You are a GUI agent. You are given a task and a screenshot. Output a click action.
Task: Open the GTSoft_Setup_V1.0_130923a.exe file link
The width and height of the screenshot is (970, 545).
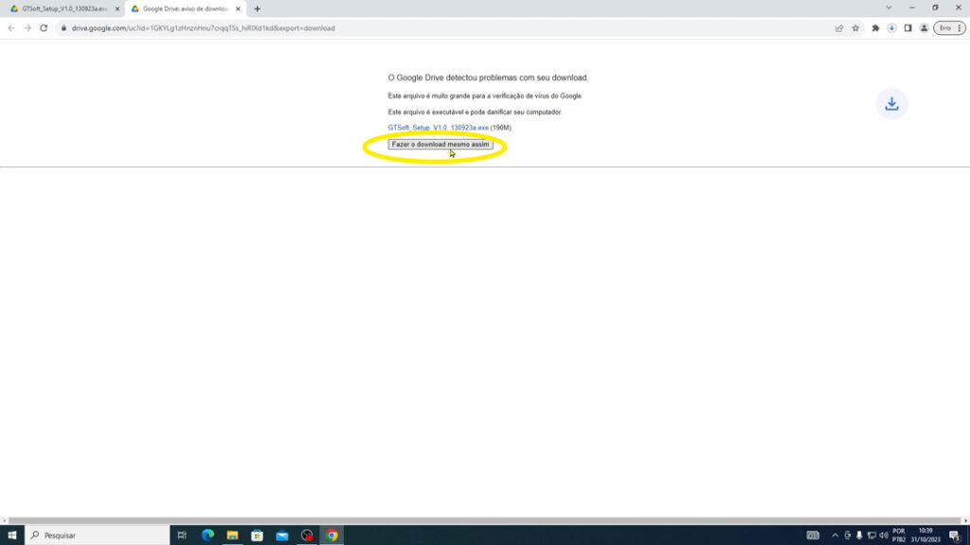pyautogui.click(x=438, y=128)
